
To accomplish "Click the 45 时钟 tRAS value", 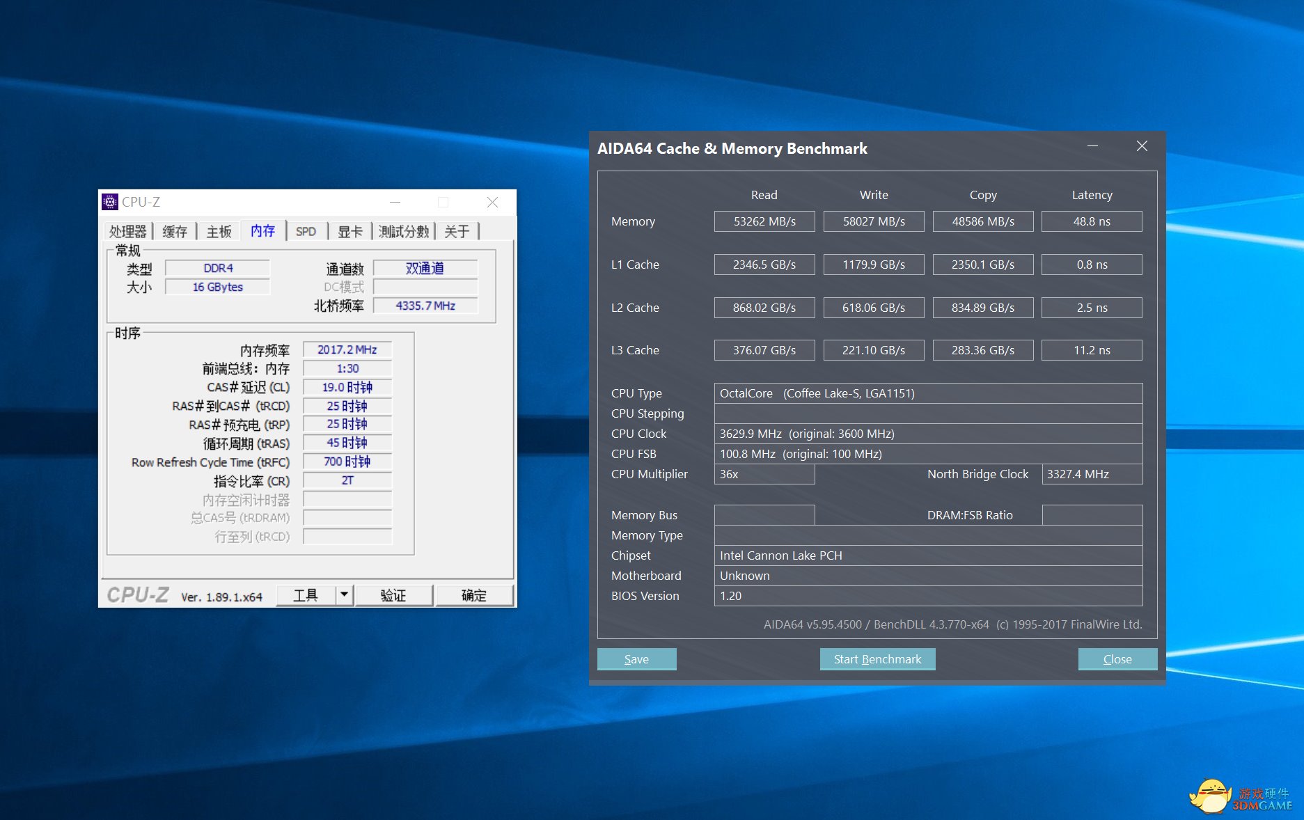I will [347, 443].
